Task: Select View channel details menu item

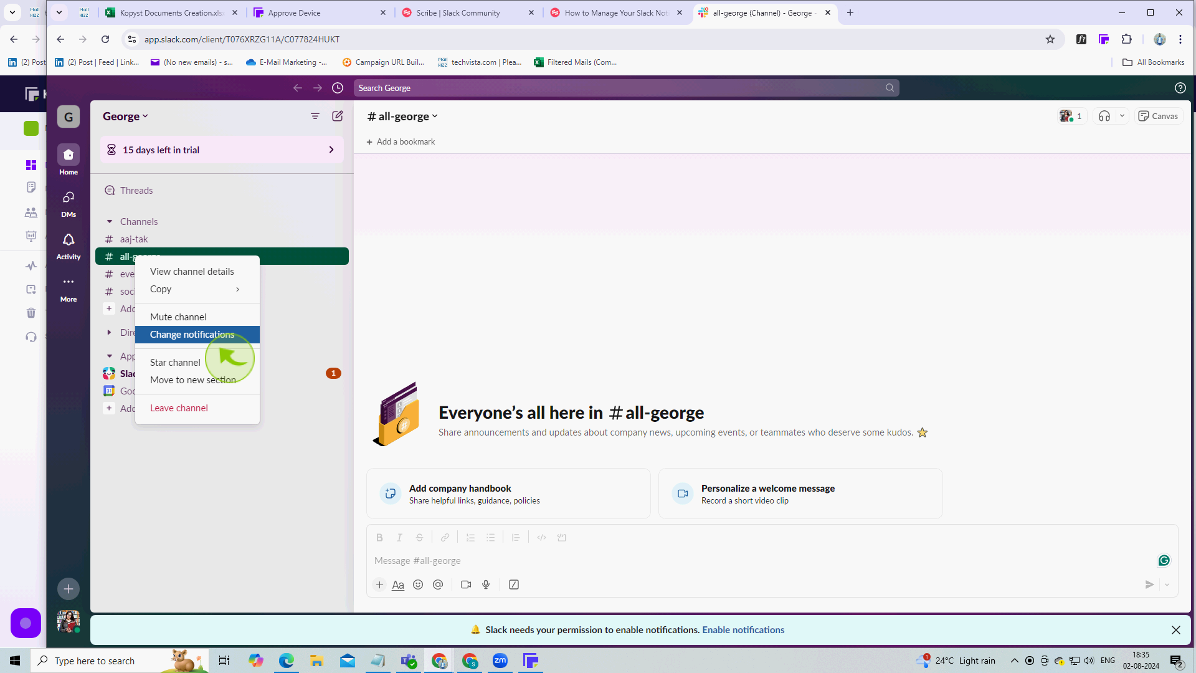Action: pyautogui.click(x=197, y=272)
